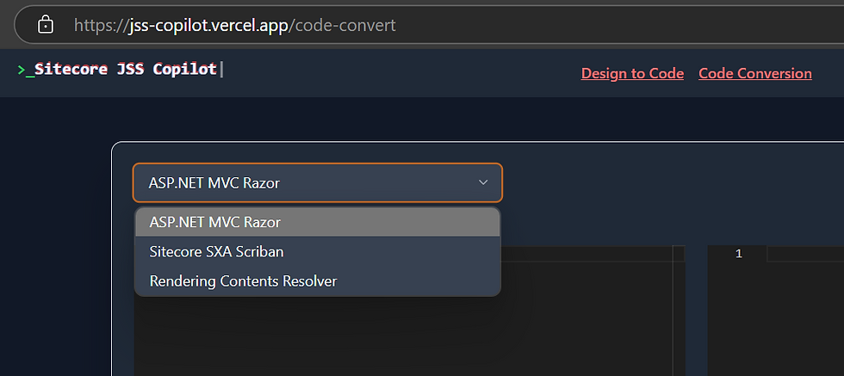This screenshot has height=376, width=844.
Task: Click the first line of left editor
Action: coord(586,254)
